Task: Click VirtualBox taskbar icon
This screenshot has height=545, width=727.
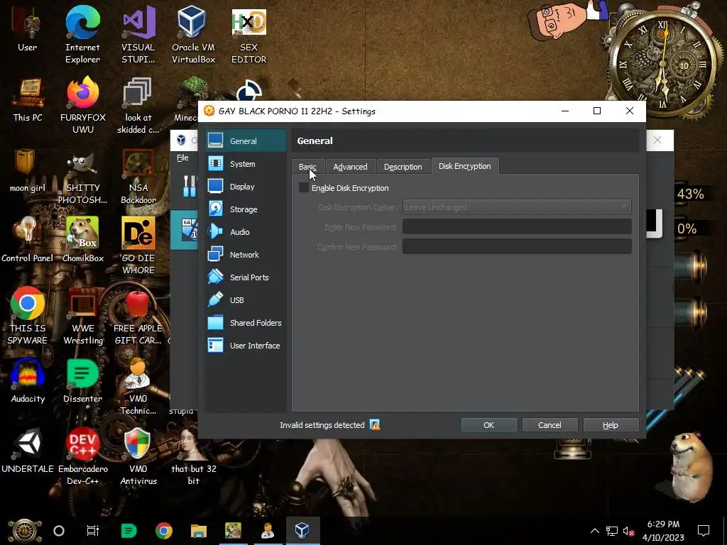Action: point(302,531)
